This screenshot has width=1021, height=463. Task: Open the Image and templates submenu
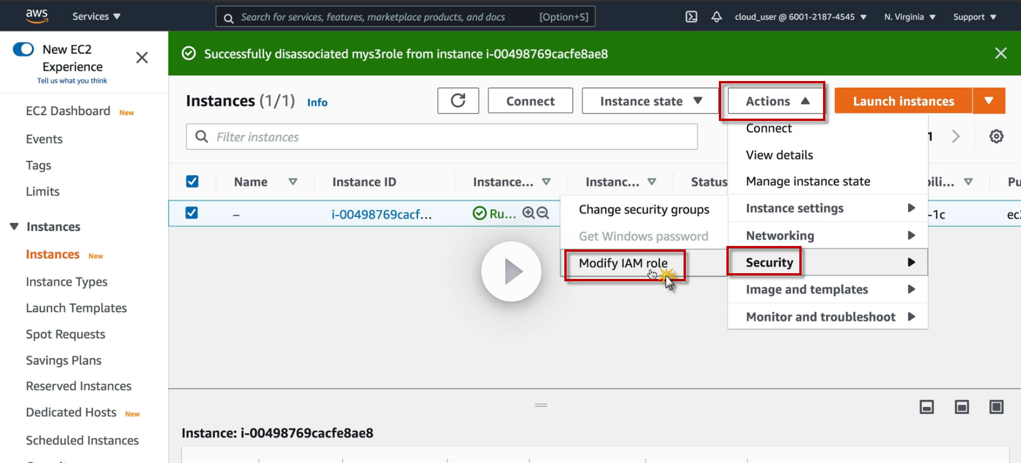828,289
